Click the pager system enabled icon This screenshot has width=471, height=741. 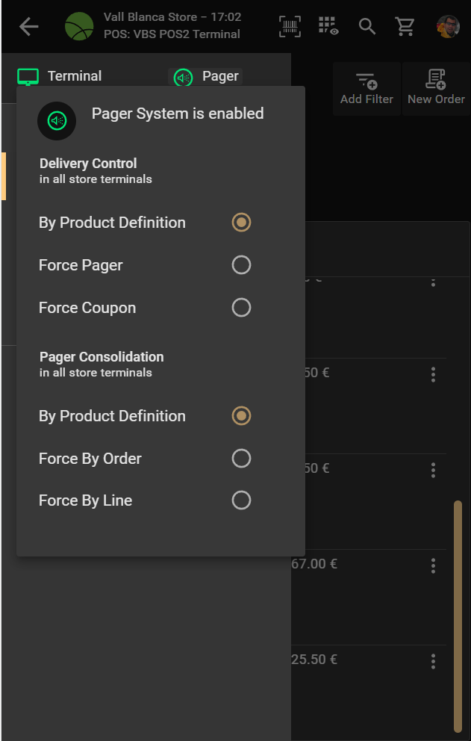click(x=57, y=120)
